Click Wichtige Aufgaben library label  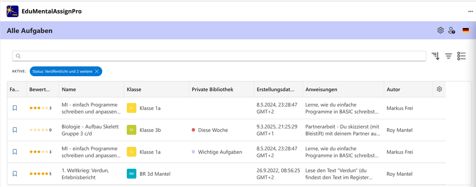pos(220,152)
